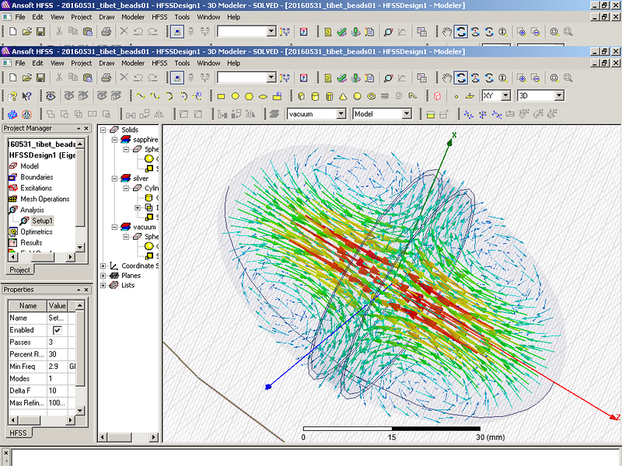This screenshot has height=466, width=622.
Task: Open the Modeler menu
Action: coord(132,63)
